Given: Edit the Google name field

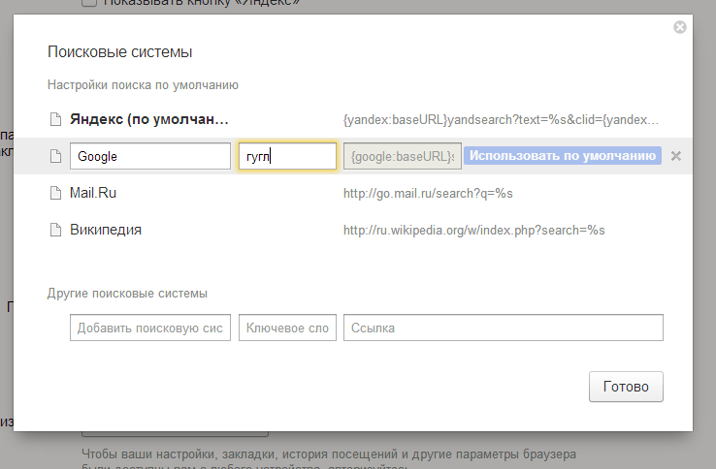Looking at the screenshot, I should pos(150,156).
